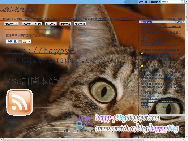Click the vertical scrollbar thumb
Screen dimensions: 188x141
186,17
